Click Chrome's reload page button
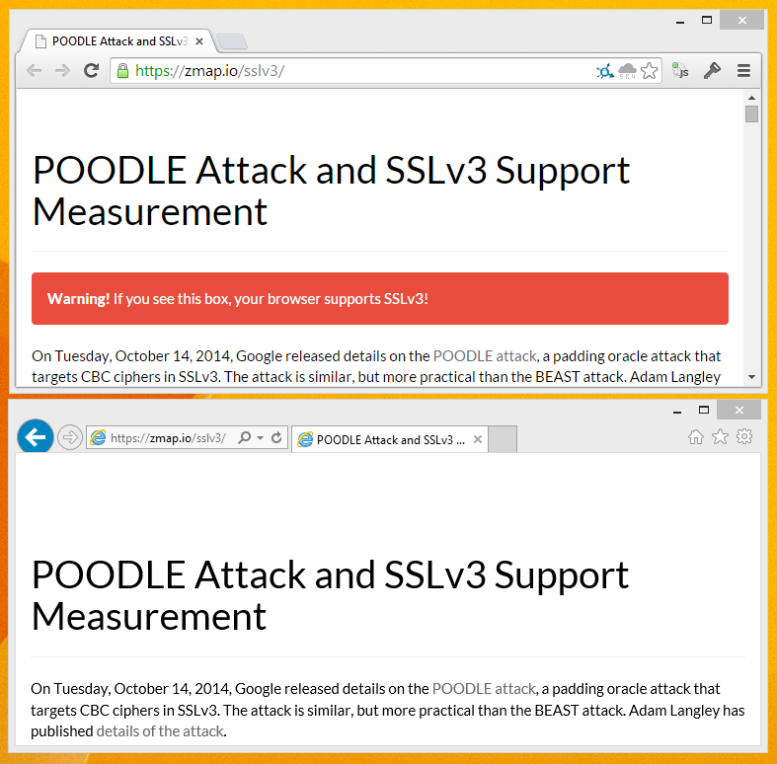Image resolution: width=777 pixels, height=764 pixels. pyautogui.click(x=91, y=70)
